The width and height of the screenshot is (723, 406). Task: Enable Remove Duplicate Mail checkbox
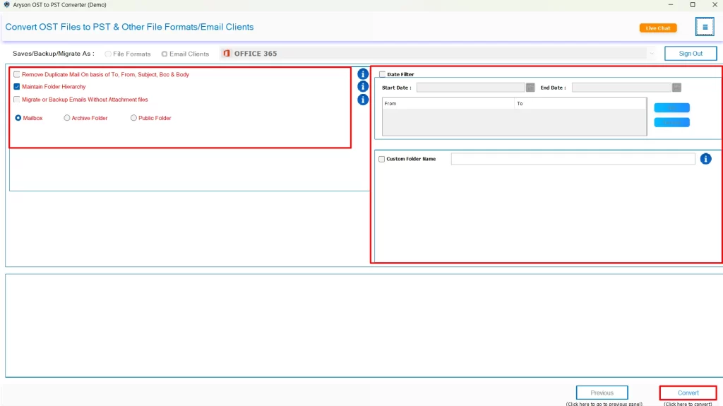(17, 74)
